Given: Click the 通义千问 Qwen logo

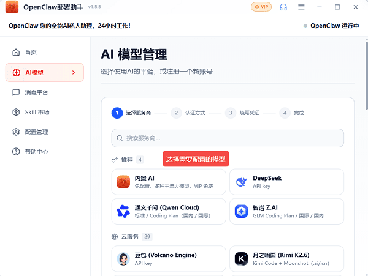Looking at the screenshot, I should pos(123,211).
